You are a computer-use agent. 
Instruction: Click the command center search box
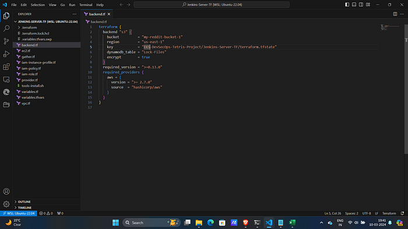[212, 5]
